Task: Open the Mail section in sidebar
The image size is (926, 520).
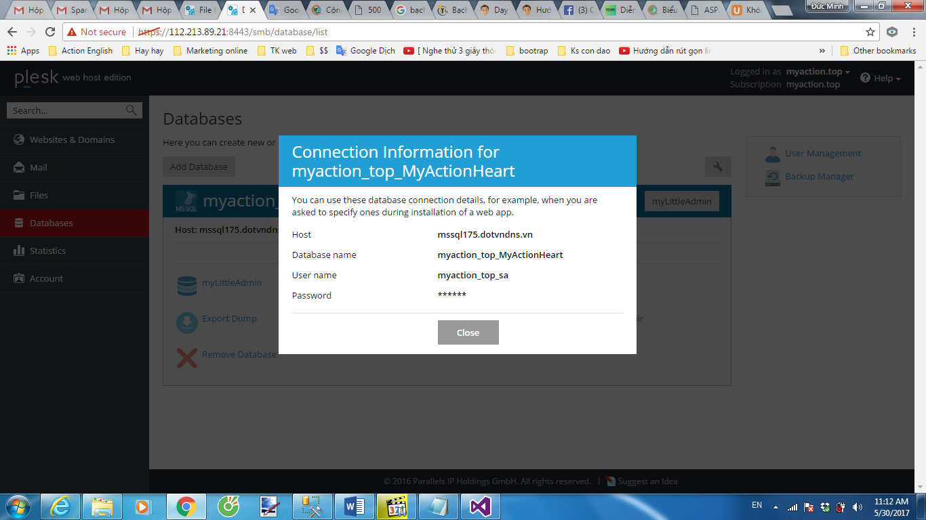Action: pos(38,167)
